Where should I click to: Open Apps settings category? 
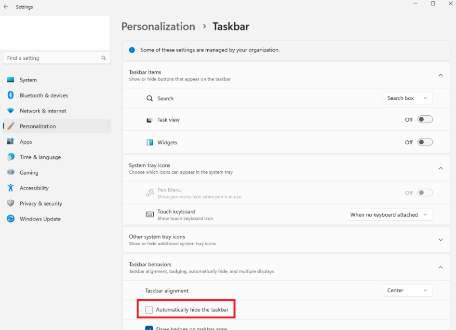tap(57, 141)
